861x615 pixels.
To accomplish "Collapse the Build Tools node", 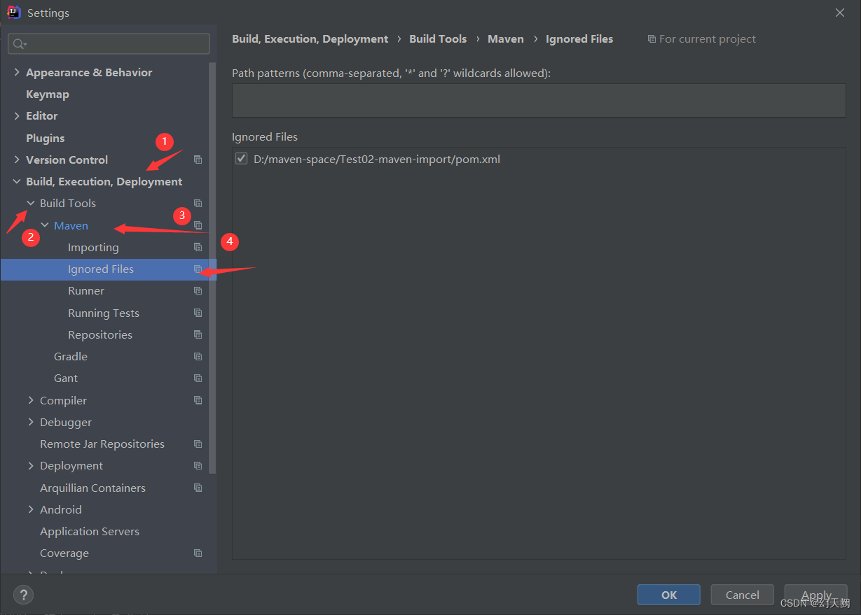I will click(31, 204).
